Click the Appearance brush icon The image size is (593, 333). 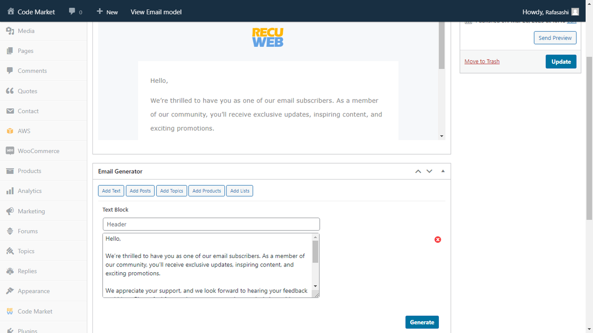click(x=10, y=291)
